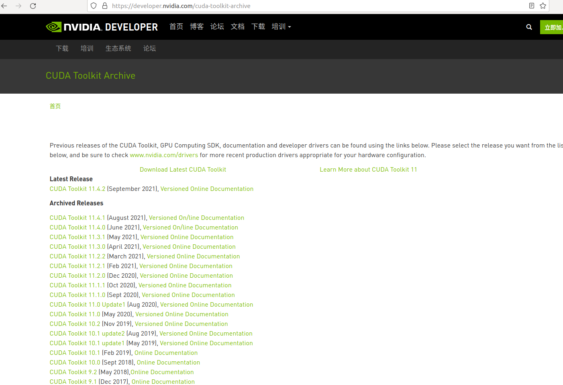Open CUDA Toolkit 11.4.1 link
Viewport: 563px width, 385px height.
(78, 218)
